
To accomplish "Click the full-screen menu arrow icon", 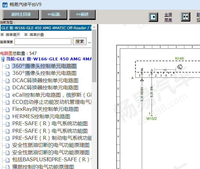I will [153, 17].
